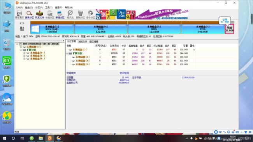253x142 pixels.
Task: Open the QQ Music desktop shortcut
Action: click(x=7, y=117)
